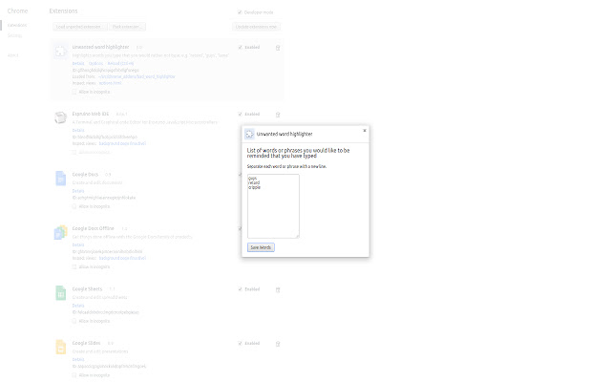Click the Espruino Web IDE icon
Viewport: 611px width, 382px height.
(x=60, y=117)
